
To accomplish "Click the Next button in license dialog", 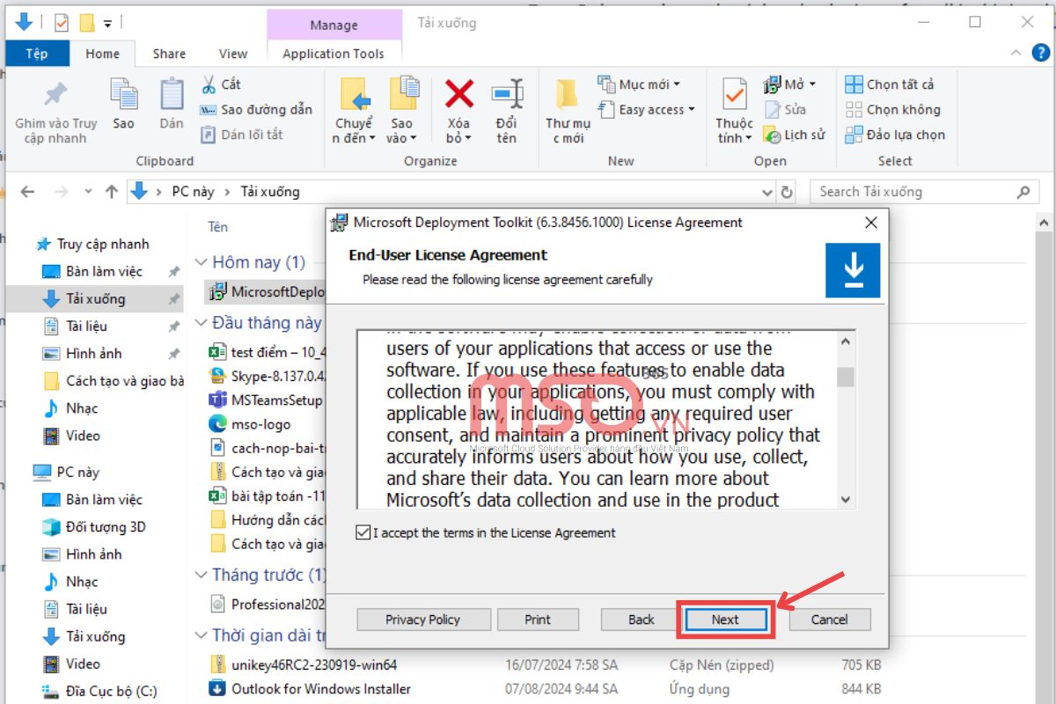I will tap(725, 620).
